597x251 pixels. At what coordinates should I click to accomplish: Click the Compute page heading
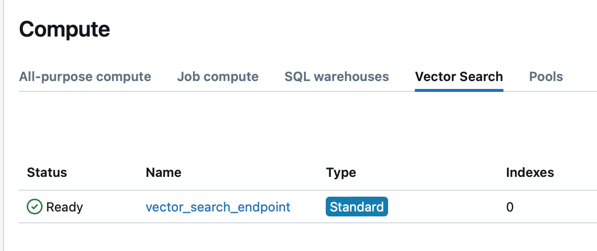pyautogui.click(x=64, y=29)
